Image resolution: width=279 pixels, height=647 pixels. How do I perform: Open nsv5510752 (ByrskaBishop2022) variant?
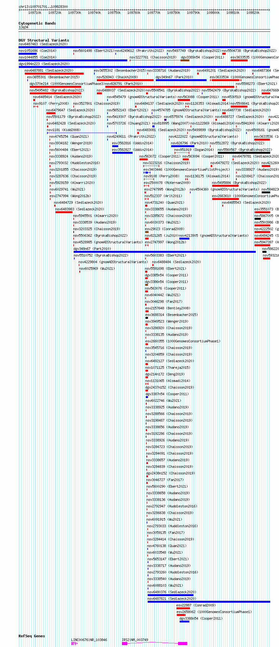[x=101, y=255]
